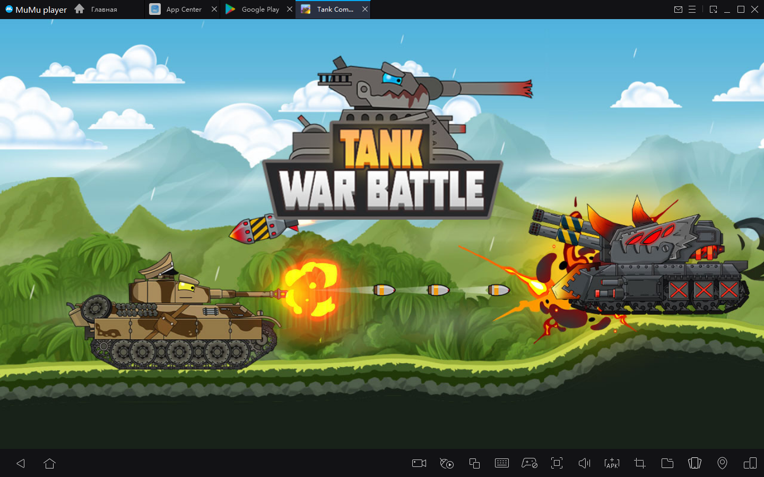Launch the multi-instance window manager

[x=474, y=463]
